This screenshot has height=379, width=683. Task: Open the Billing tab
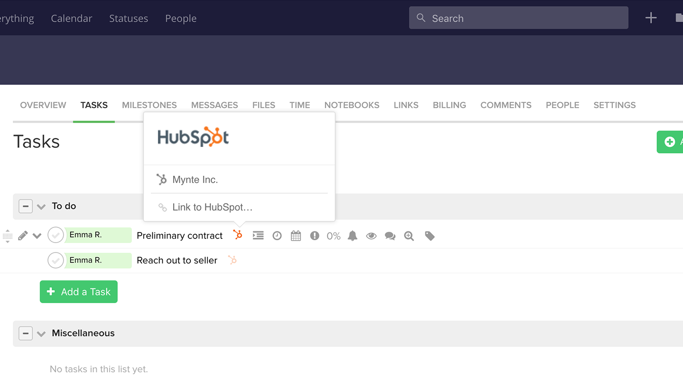449,105
